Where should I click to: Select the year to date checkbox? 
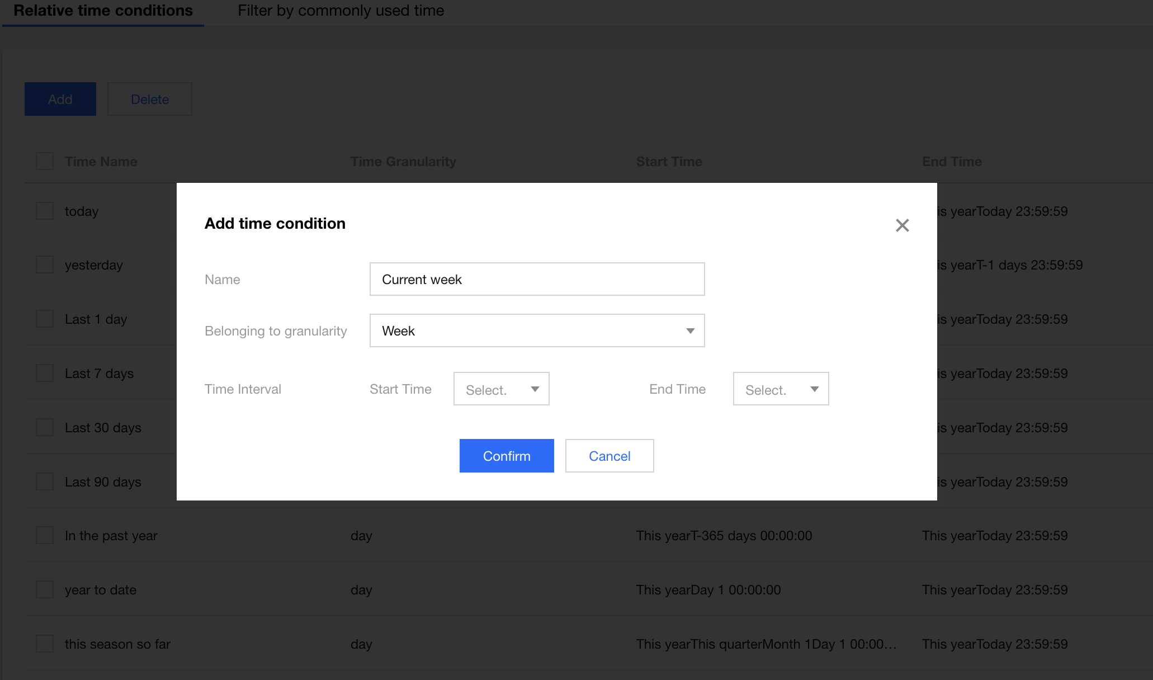(x=45, y=589)
